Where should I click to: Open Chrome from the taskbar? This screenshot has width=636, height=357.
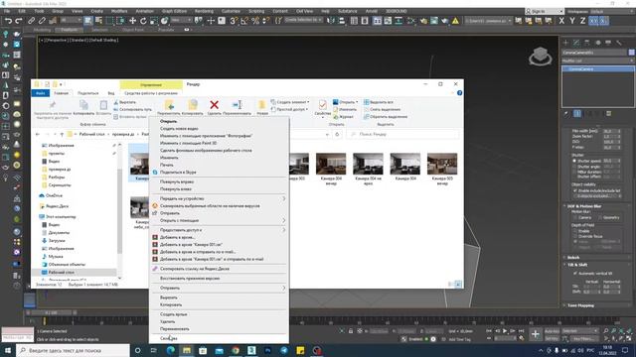coord(236,350)
